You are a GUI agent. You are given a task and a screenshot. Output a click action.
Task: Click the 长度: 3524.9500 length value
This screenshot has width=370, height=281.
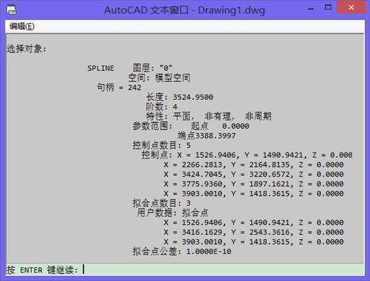point(179,97)
